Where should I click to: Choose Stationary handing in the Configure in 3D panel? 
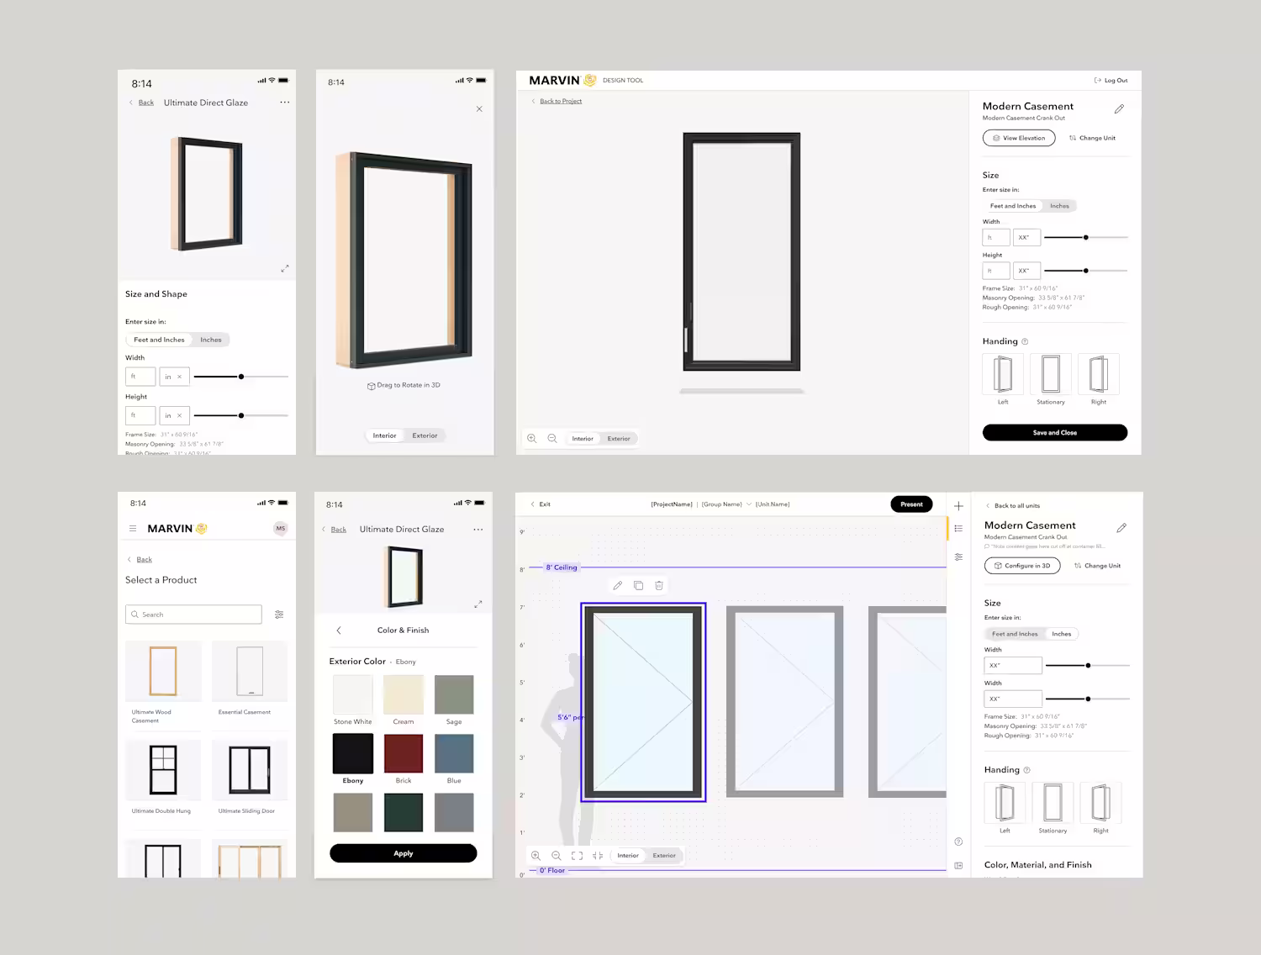point(1053,803)
